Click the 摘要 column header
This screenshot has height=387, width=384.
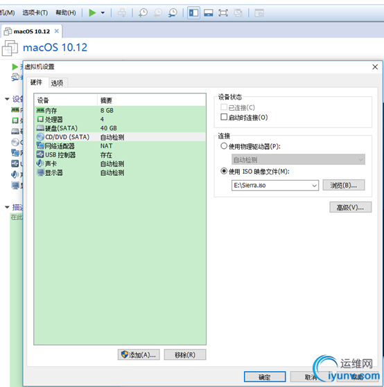152,100
